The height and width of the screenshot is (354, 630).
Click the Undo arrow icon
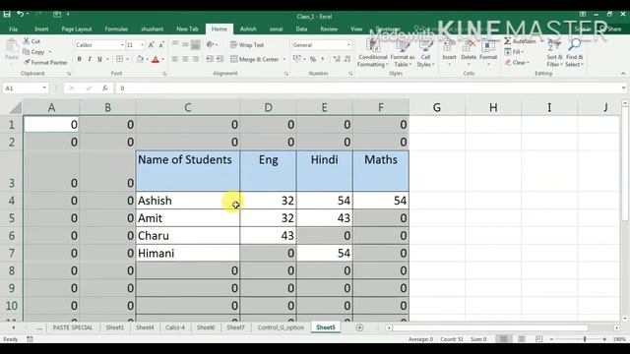(x=20, y=15)
